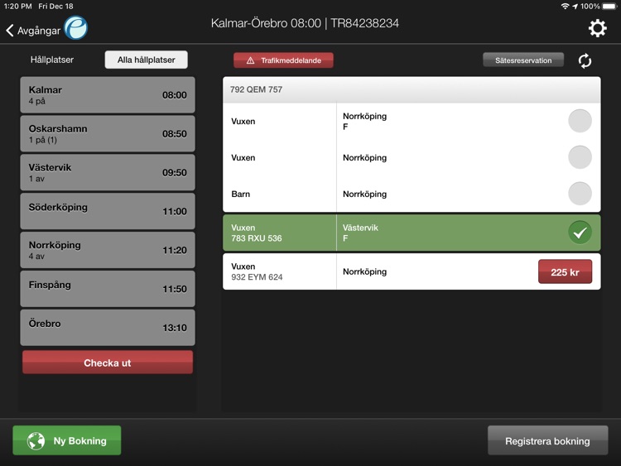Tap Registrera bokning button

pos(547,440)
